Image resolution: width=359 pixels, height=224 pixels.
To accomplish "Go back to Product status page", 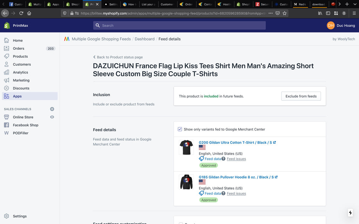I will pyautogui.click(x=118, y=57).
